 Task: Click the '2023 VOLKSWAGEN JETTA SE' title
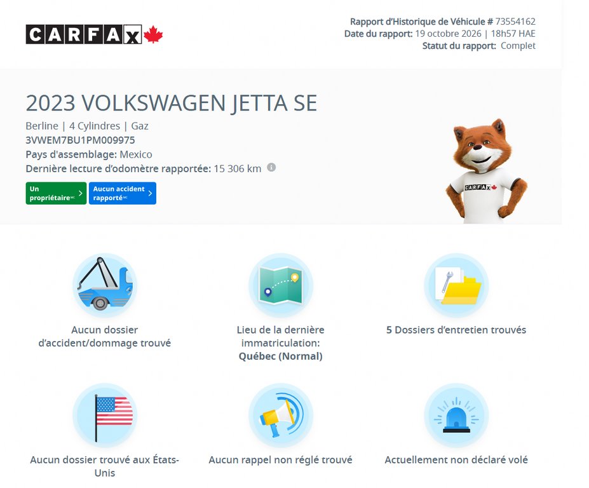pos(172,103)
